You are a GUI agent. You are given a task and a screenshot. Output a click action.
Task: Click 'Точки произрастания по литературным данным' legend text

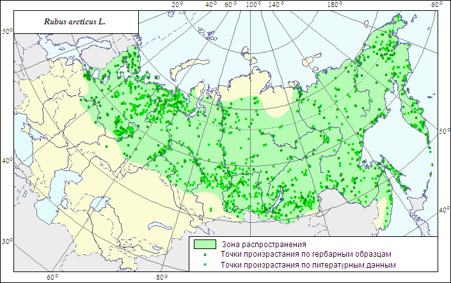[308, 265]
